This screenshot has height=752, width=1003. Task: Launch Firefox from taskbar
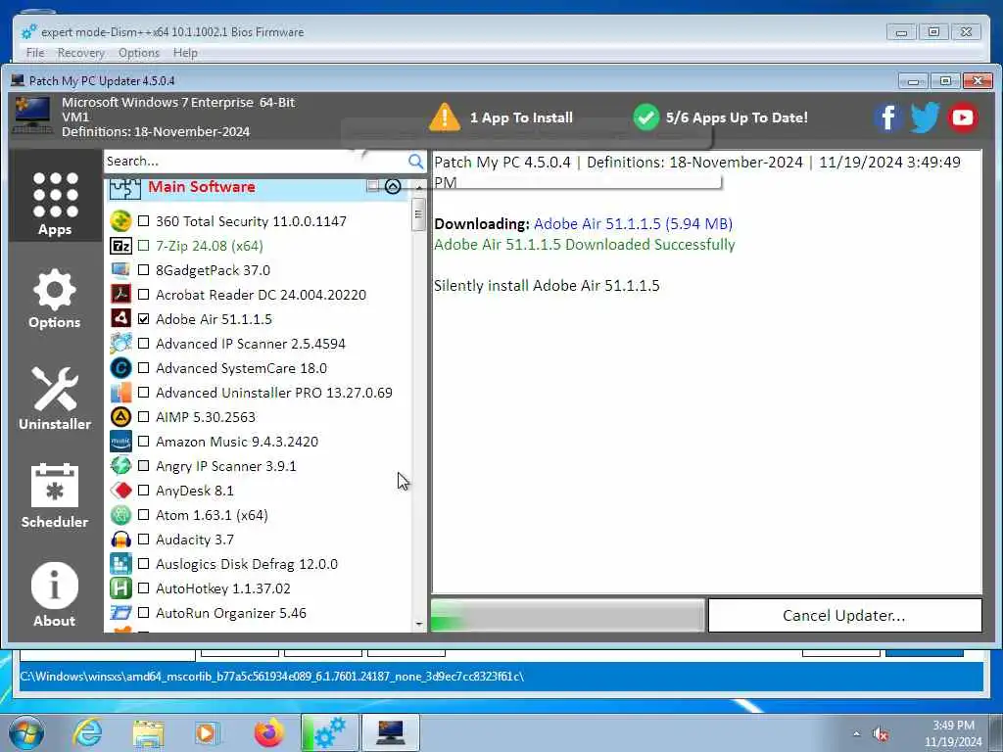(269, 732)
